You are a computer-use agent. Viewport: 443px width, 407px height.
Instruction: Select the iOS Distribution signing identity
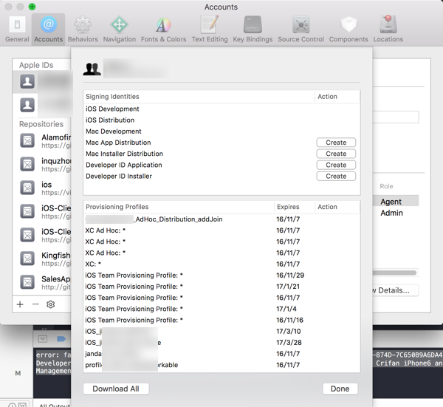coord(221,120)
